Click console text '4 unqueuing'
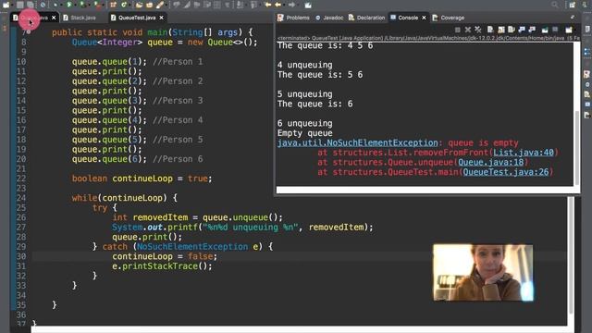 click(304, 65)
